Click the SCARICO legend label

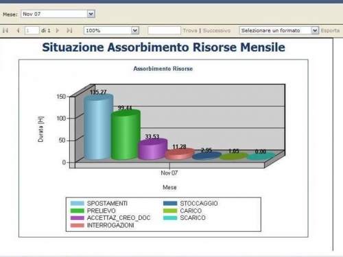click(x=193, y=218)
